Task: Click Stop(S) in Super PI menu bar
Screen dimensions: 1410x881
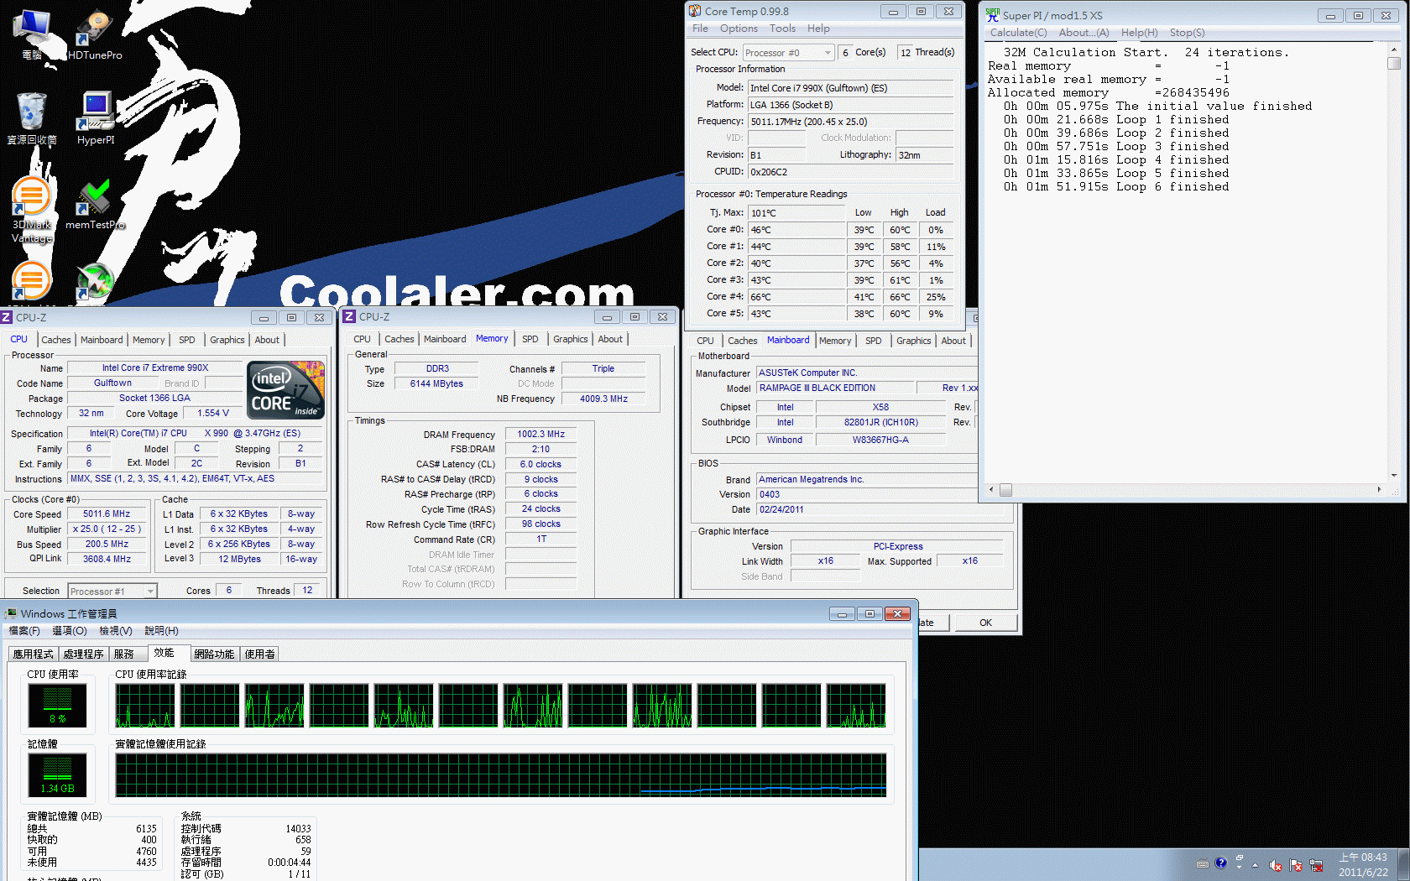Action: pos(1187,33)
